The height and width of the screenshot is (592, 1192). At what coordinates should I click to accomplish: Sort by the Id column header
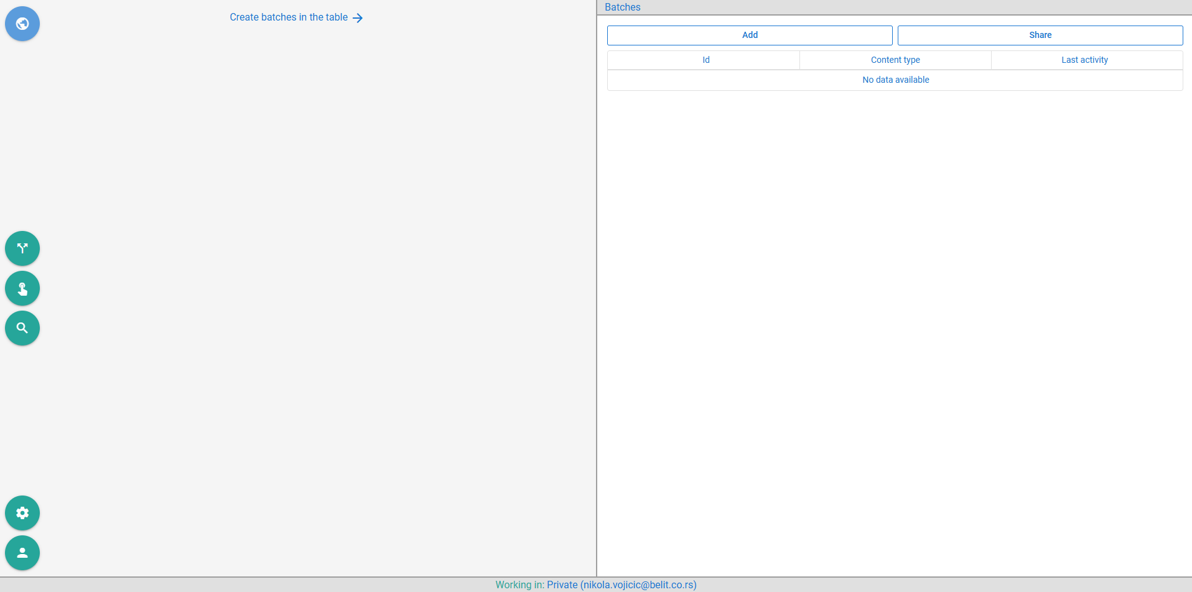click(x=704, y=60)
